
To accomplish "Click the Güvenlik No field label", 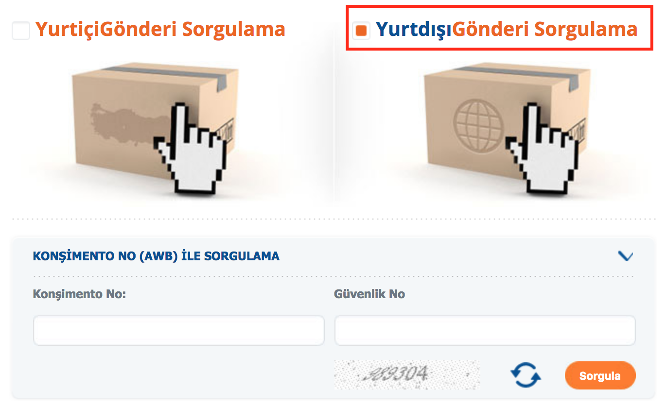I will [x=369, y=294].
